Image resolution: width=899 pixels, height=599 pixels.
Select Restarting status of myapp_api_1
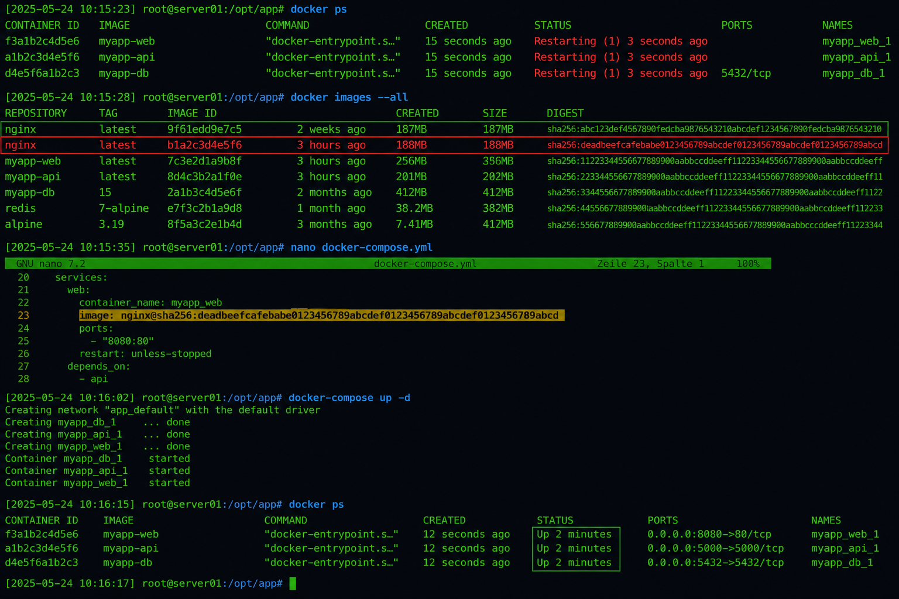620,57
